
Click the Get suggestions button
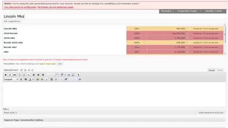12,21
